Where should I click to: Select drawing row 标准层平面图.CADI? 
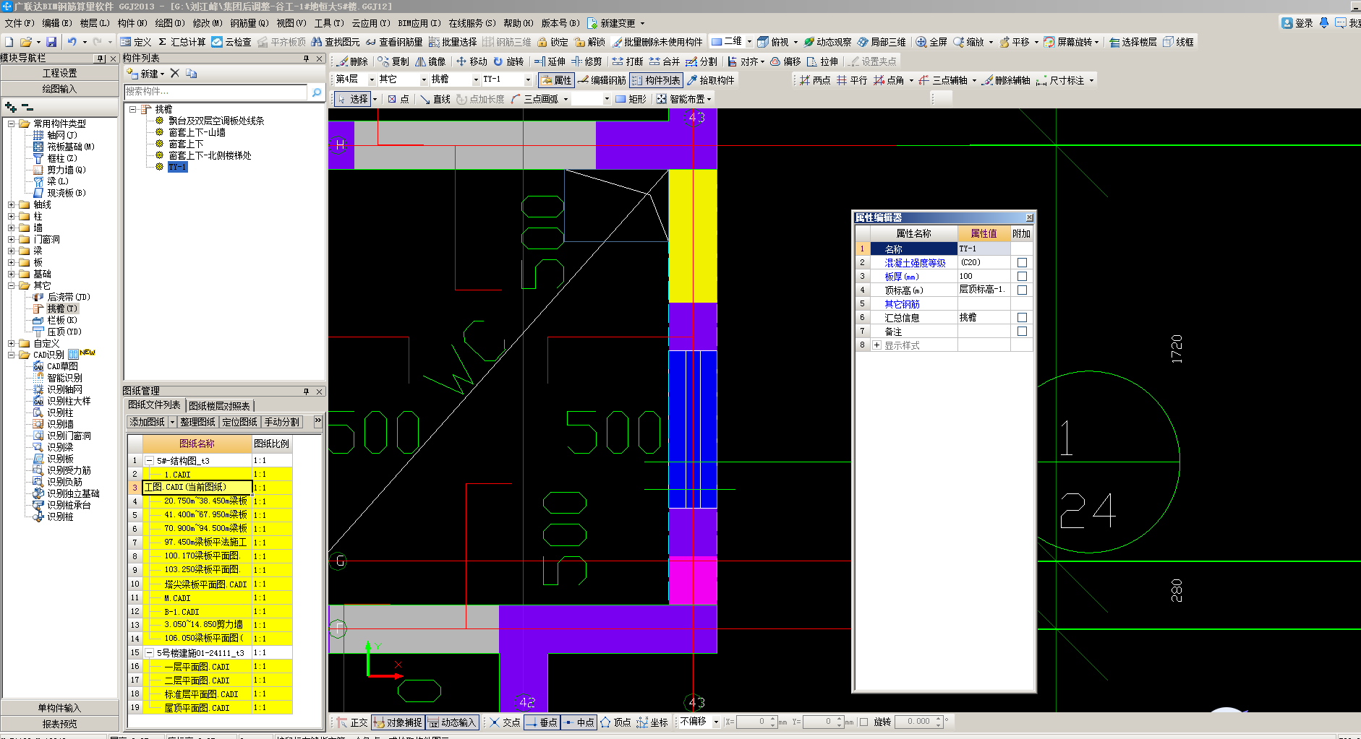201,694
